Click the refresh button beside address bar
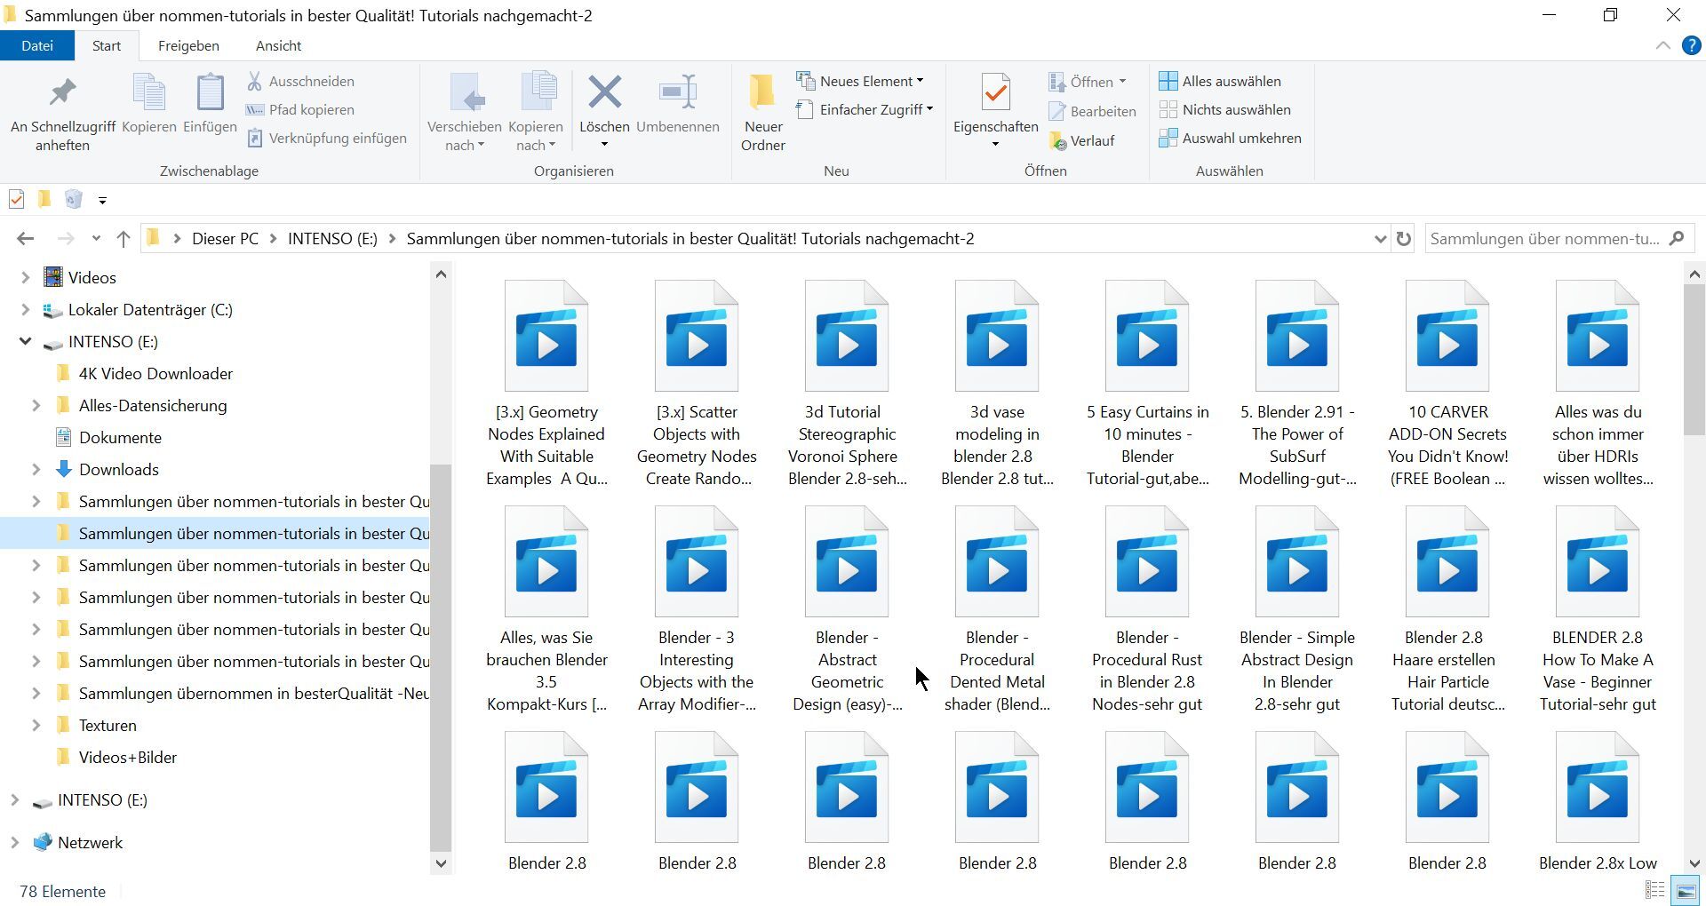The image size is (1706, 906). tap(1403, 239)
